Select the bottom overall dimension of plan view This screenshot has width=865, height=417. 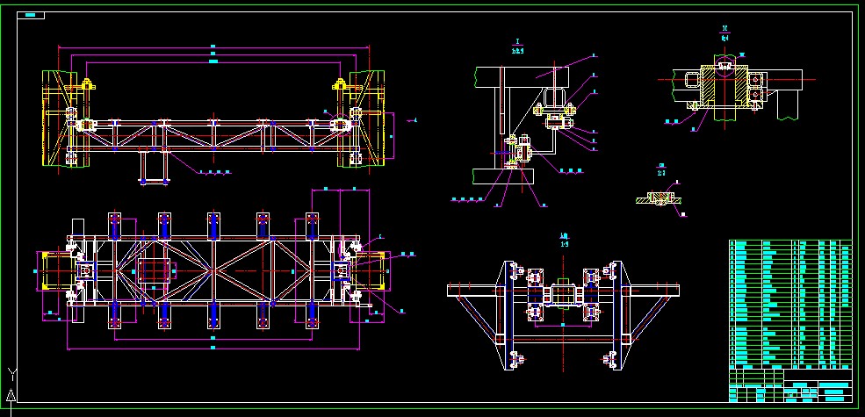click(213, 348)
